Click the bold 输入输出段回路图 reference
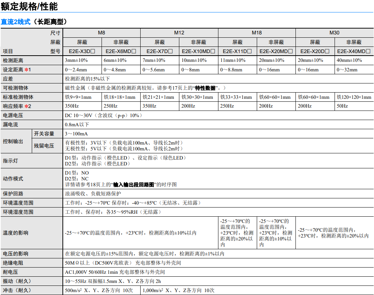The width and height of the screenshot is (374, 295). pos(134,184)
